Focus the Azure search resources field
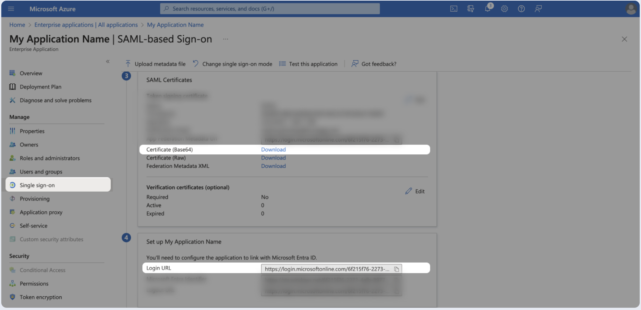The width and height of the screenshot is (641, 310). [270, 9]
